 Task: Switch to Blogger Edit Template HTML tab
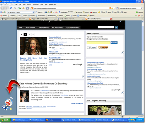coord(42,19)
